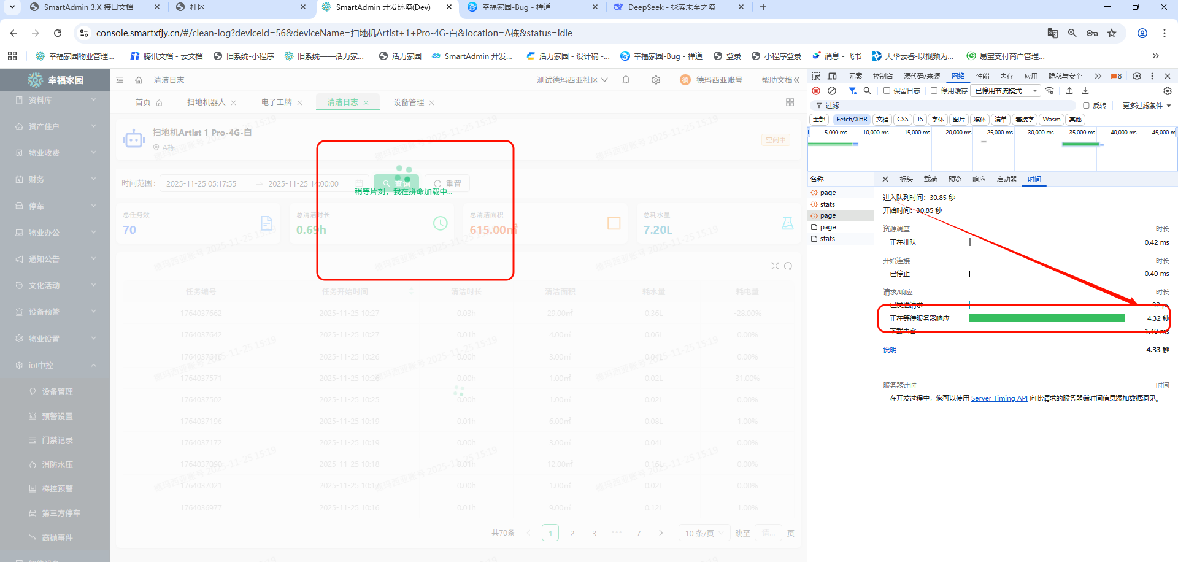Open the 已停用节流模式 throttling dropdown

pyautogui.click(x=1006, y=91)
